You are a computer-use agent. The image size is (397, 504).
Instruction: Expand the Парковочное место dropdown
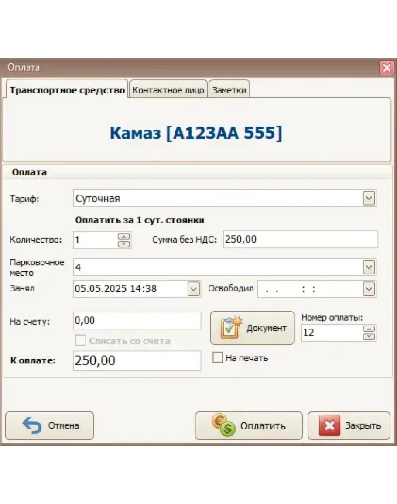(x=369, y=267)
